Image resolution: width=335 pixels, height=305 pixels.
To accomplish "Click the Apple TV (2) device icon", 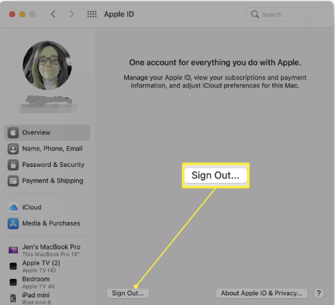I will tap(13, 267).
